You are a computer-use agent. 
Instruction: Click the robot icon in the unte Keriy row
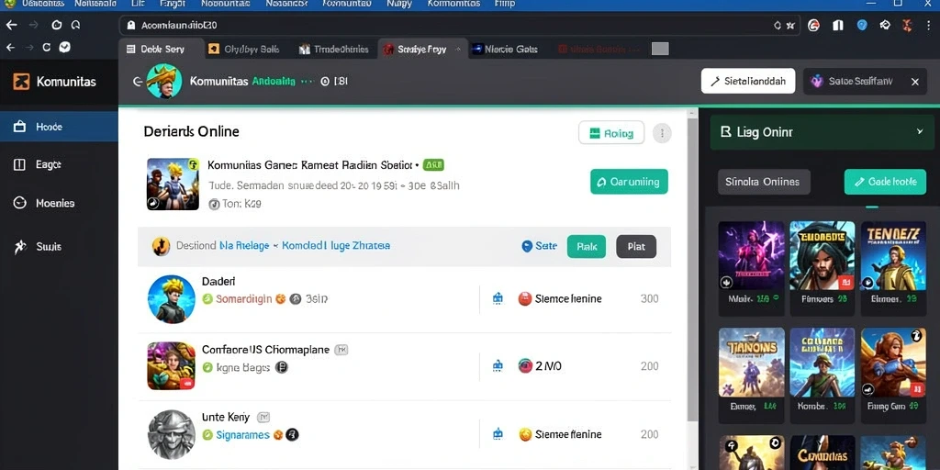pos(497,434)
